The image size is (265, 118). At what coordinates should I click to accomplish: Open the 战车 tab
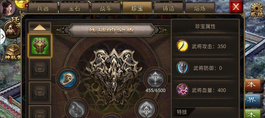pyautogui.click(x=106, y=8)
